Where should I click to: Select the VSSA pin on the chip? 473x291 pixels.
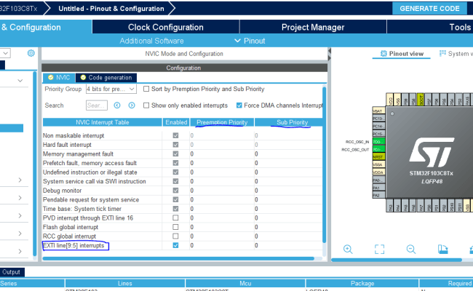coord(378,164)
